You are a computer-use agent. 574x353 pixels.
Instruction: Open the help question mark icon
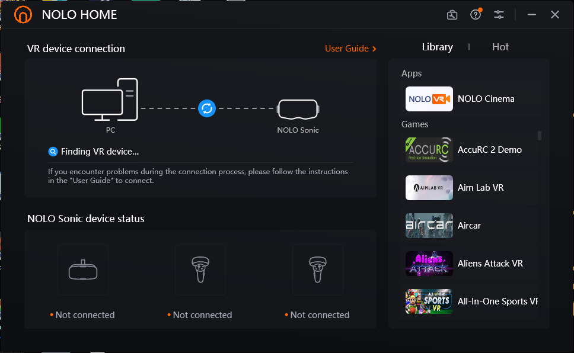coord(476,15)
